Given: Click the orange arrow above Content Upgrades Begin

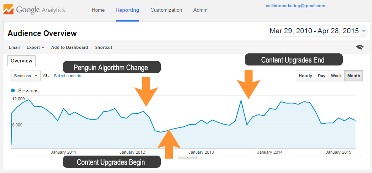Looking at the screenshot, I should tap(169, 144).
